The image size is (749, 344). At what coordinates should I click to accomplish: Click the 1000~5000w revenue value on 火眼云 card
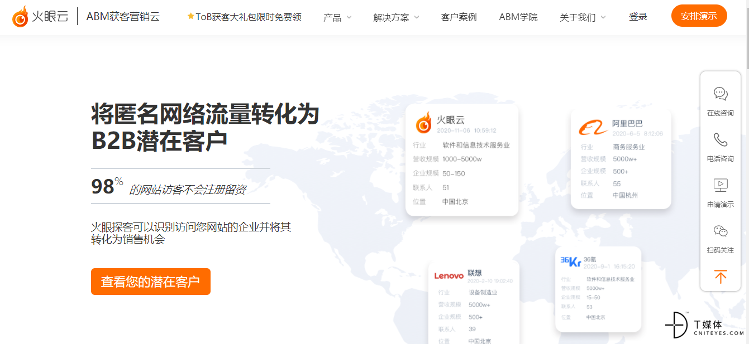[462, 159]
